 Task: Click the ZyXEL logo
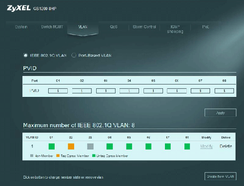(19, 8)
